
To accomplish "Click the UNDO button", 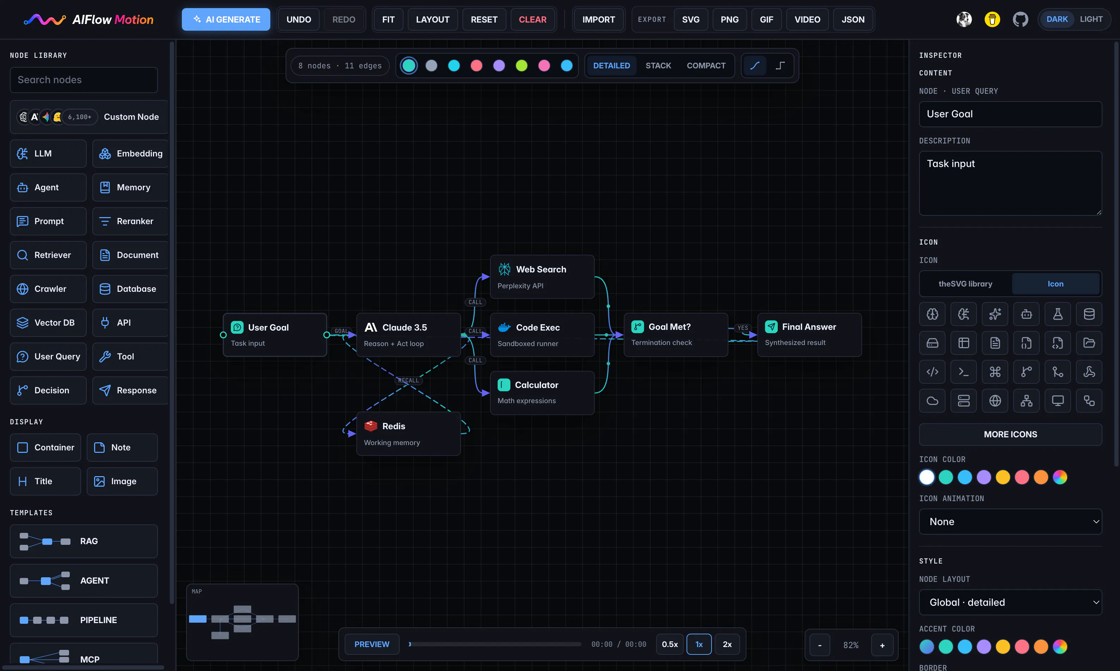I will point(299,19).
